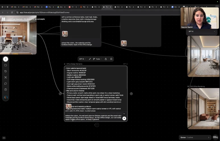The height and width of the screenshot is (141, 220).
Task: Submit prompt with the white arrow send button
Action: pos(124,118)
